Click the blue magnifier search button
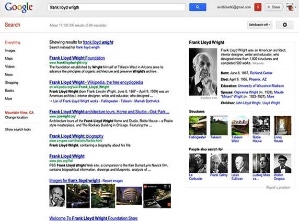This screenshot has width=299, height=221. tap(198, 7)
